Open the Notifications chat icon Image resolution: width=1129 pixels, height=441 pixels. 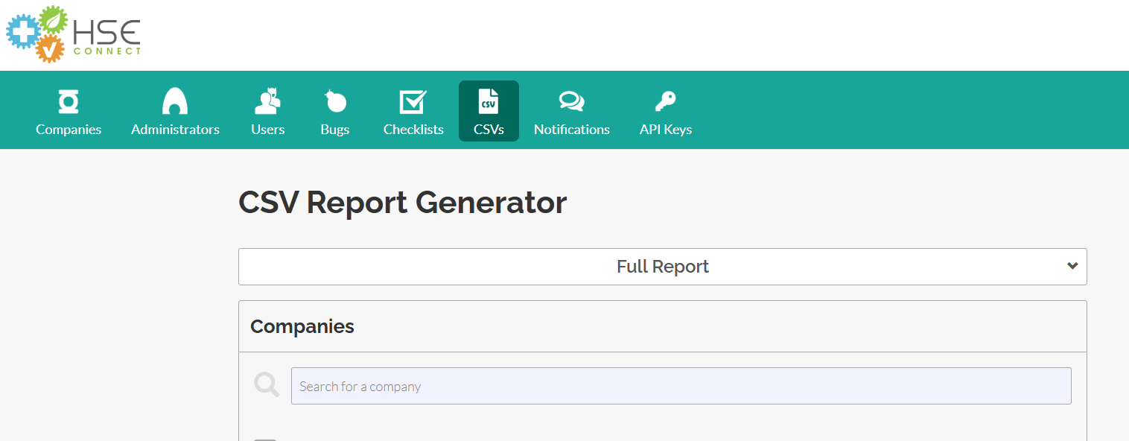pos(572,101)
